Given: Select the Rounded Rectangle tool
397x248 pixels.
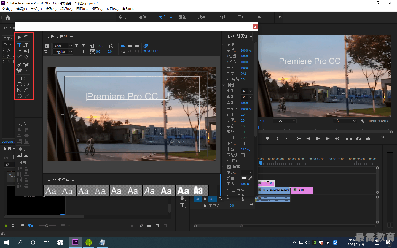Looking at the screenshot, I should 26,84.
